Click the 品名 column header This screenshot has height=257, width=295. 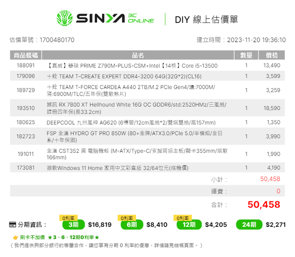pos(138,55)
